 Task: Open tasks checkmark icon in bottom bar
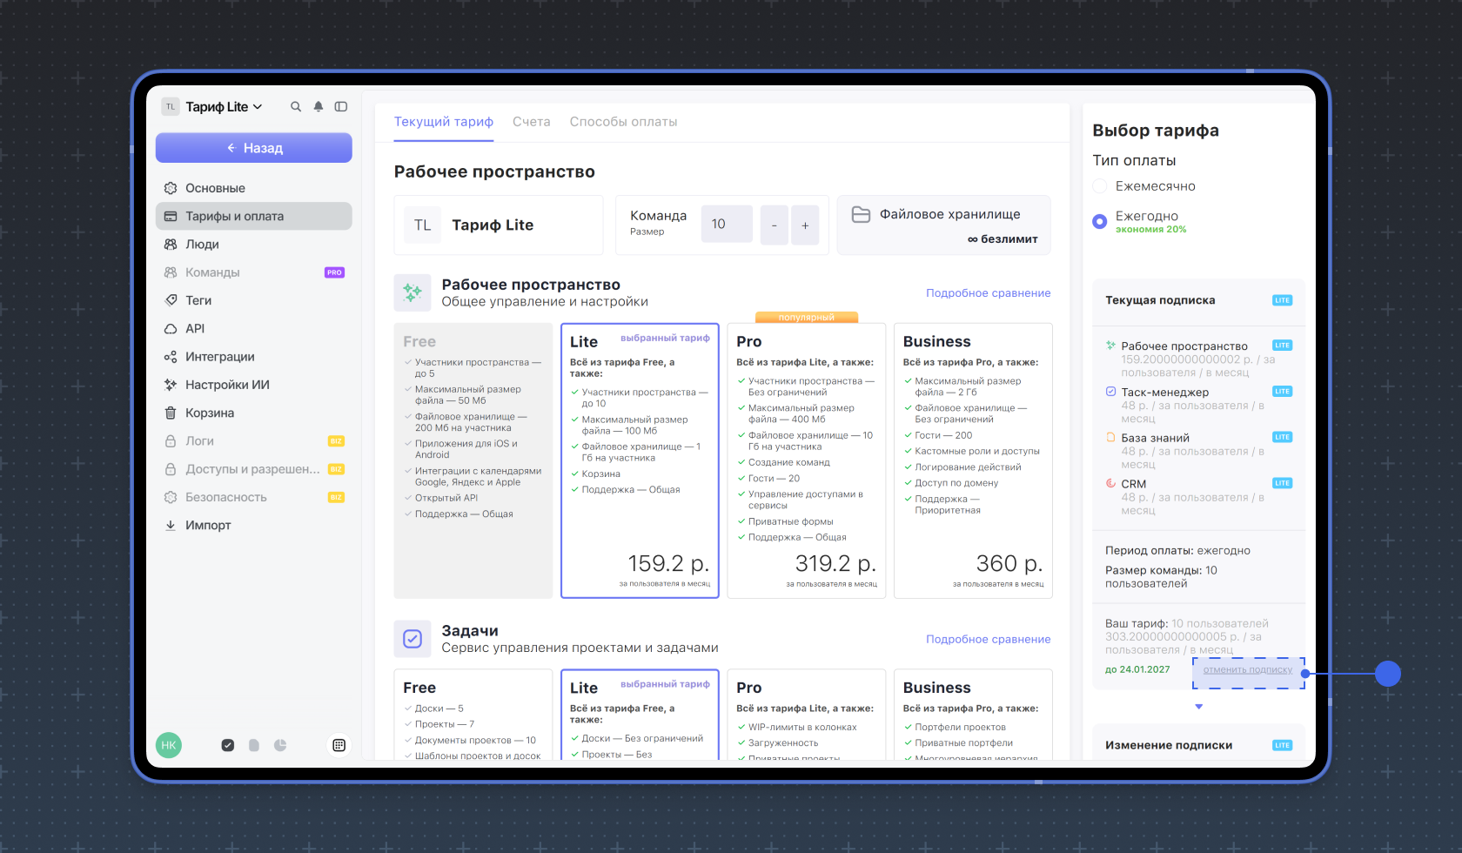[228, 745]
